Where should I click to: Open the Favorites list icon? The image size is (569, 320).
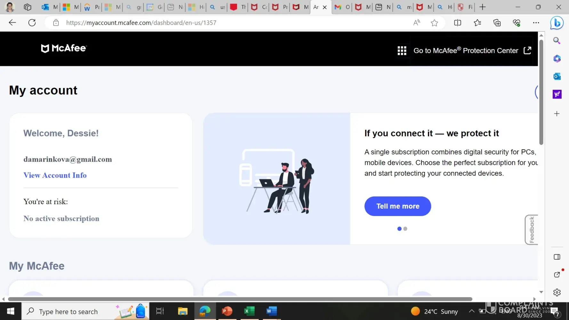[x=477, y=23]
